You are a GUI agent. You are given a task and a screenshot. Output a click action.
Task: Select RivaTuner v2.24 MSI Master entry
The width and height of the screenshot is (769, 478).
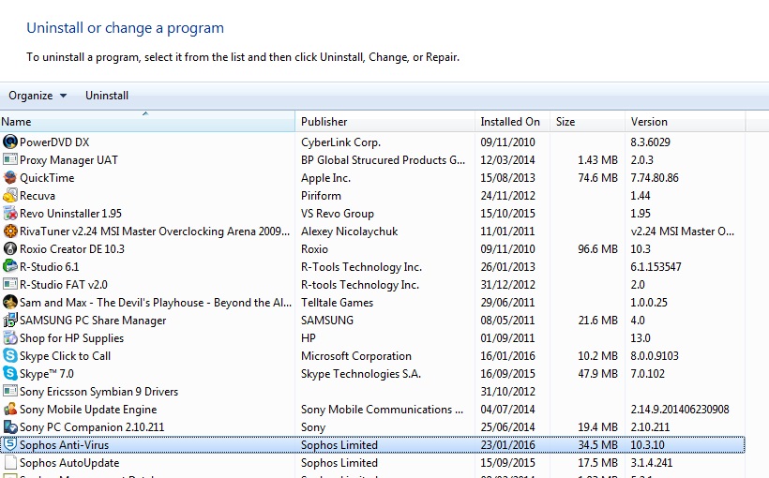coord(155,232)
